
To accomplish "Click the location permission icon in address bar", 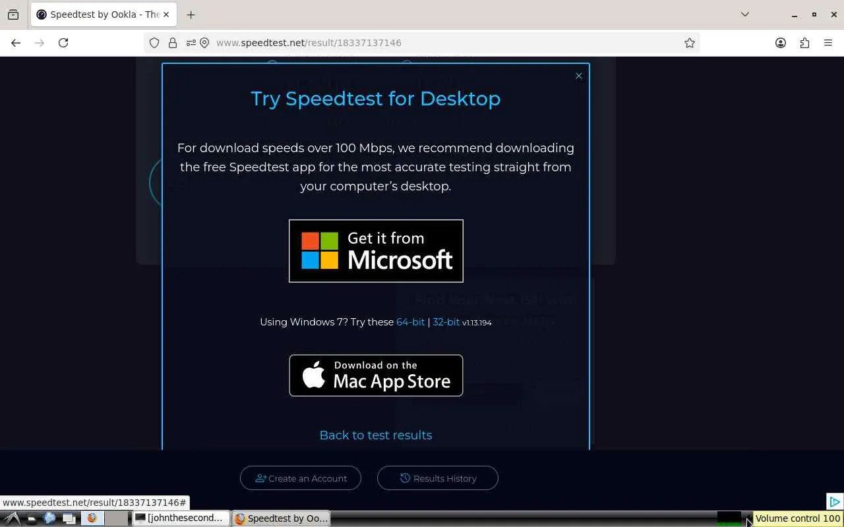I will point(204,43).
